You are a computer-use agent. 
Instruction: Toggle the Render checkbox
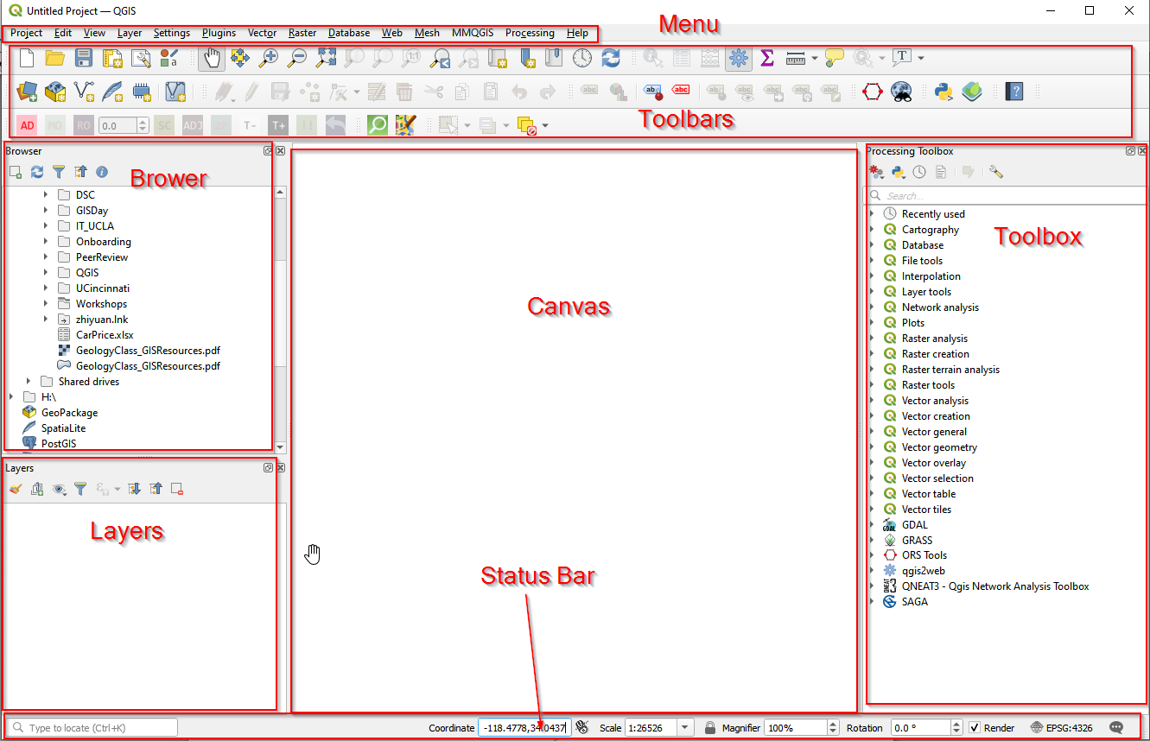pyautogui.click(x=975, y=728)
